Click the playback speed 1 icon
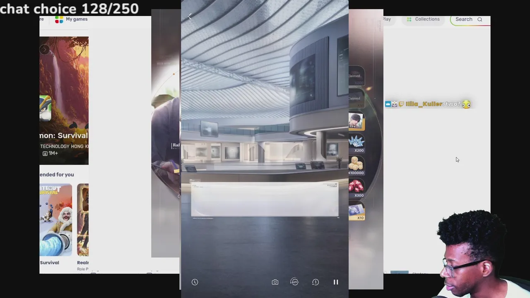 point(316,282)
